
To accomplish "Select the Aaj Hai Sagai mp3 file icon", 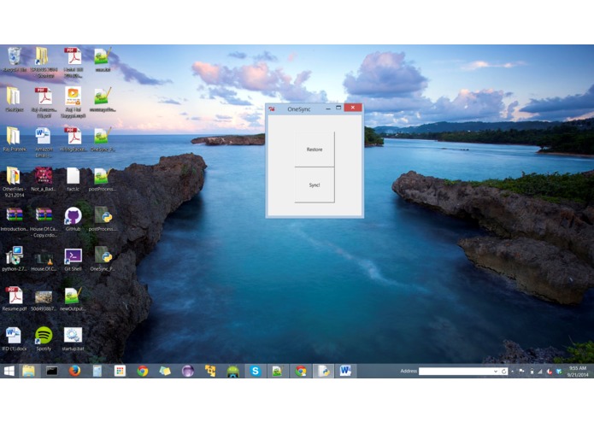I will [x=73, y=103].
